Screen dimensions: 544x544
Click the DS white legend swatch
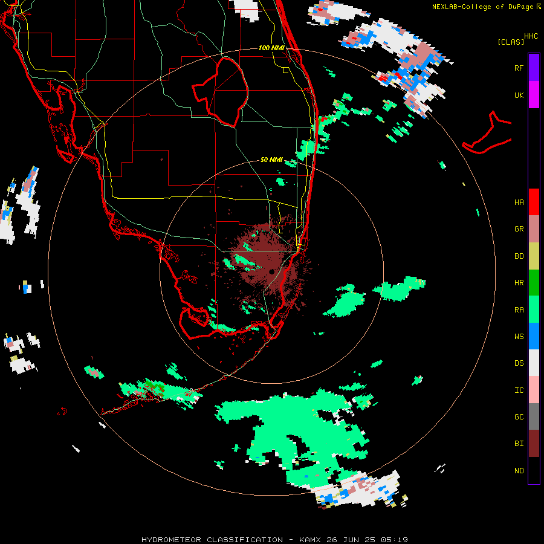click(x=534, y=363)
